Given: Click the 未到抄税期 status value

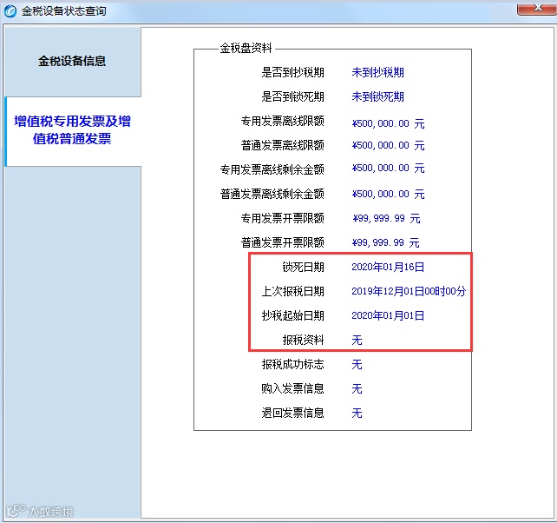Looking at the screenshot, I should pyautogui.click(x=377, y=72).
